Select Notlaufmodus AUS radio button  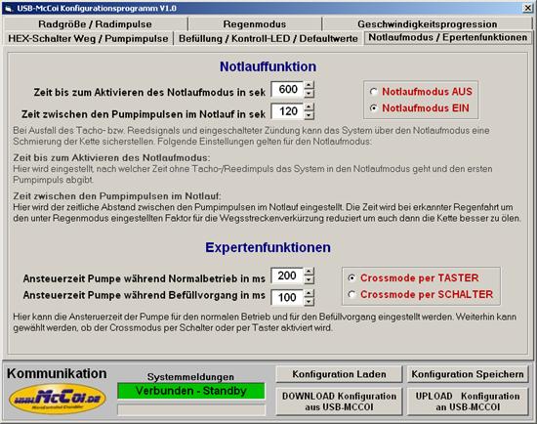374,92
